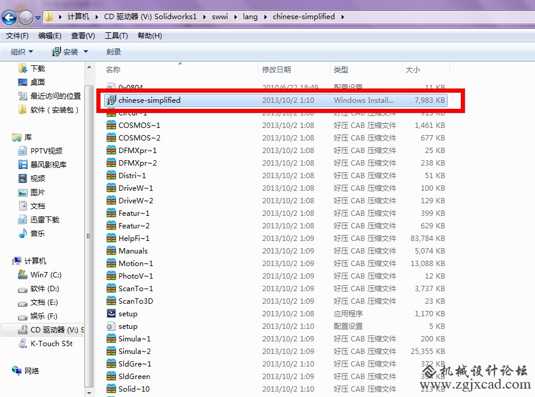Open the dropdown arrow beside 安装
Screen dimensions: 535x397
click(x=86, y=52)
